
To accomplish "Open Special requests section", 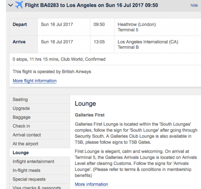I will [x=40, y=179].
